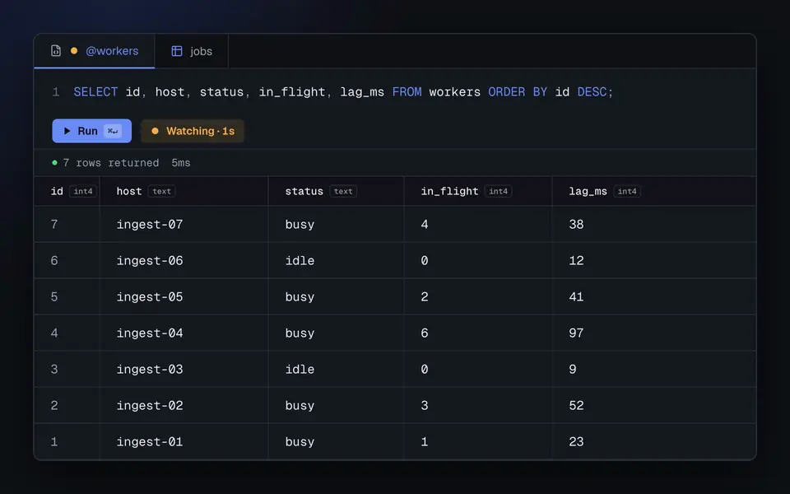
Task: Select the "7 rows returned" status text
Action: pyautogui.click(x=111, y=163)
